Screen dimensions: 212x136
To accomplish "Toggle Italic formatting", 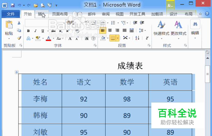I will coord(35,31).
